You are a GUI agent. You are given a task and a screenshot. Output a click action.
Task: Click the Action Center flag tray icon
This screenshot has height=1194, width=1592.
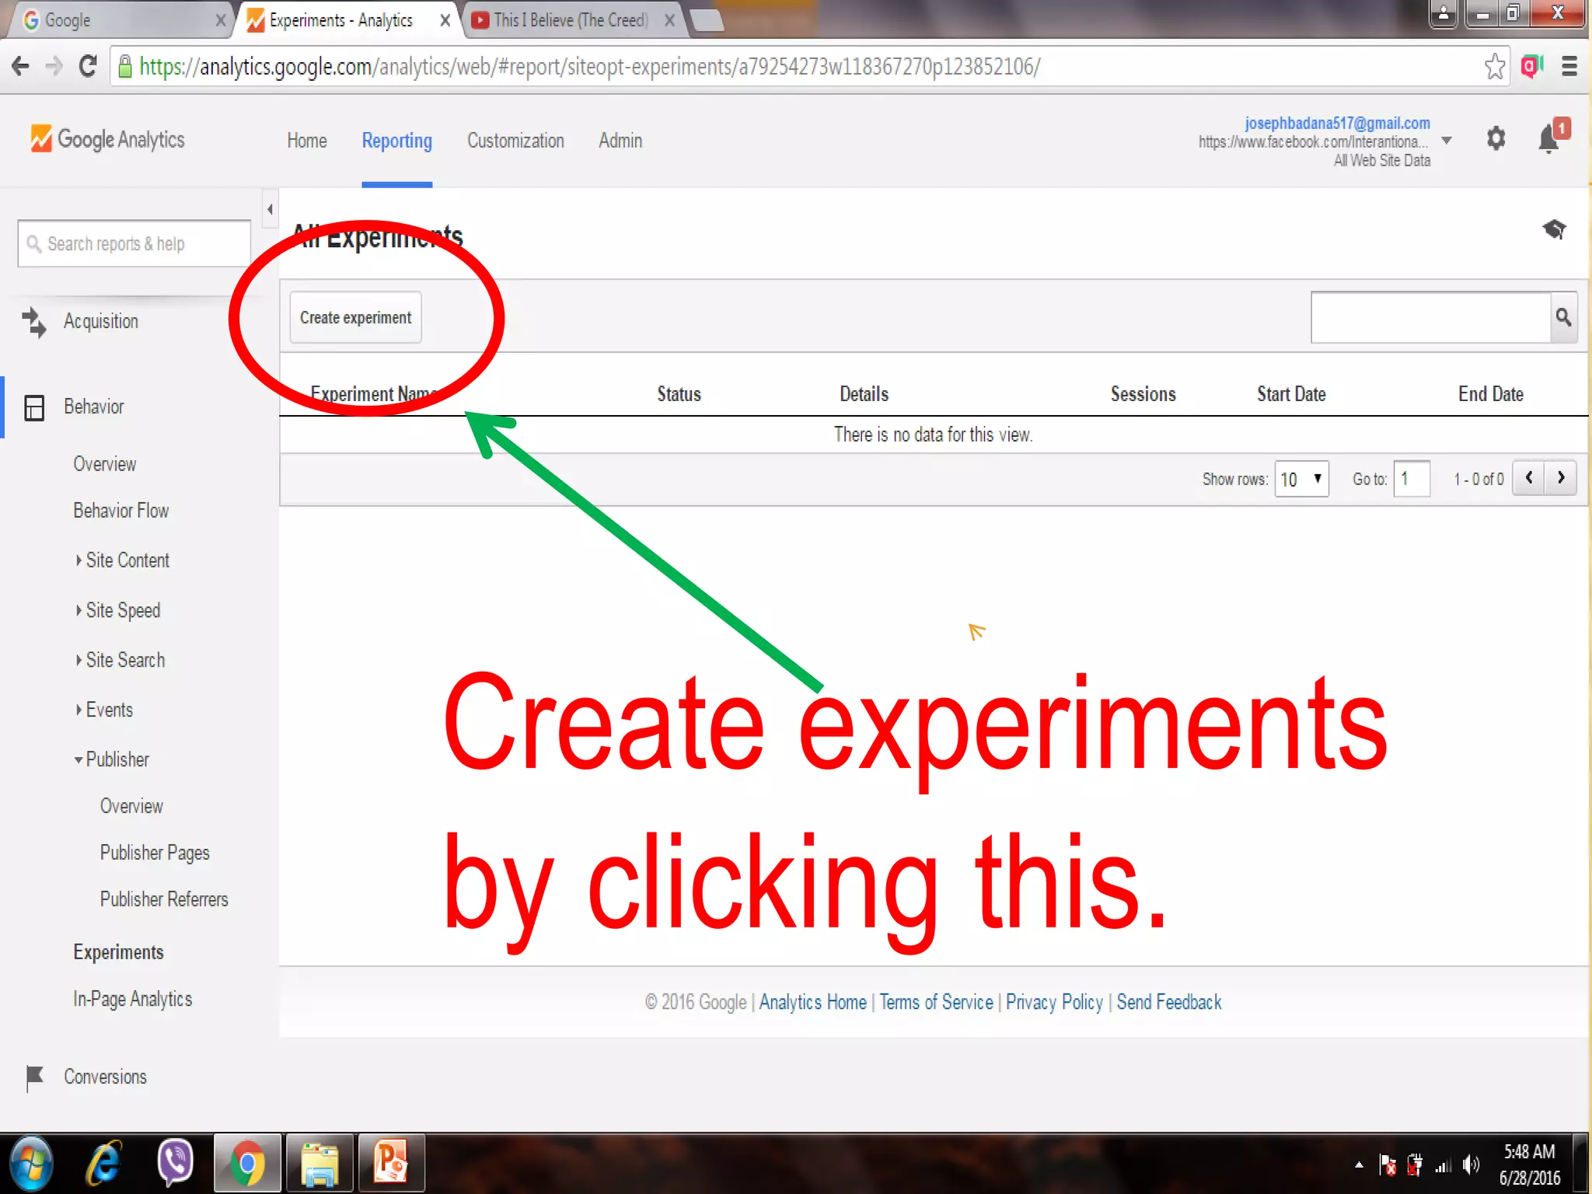(1388, 1164)
